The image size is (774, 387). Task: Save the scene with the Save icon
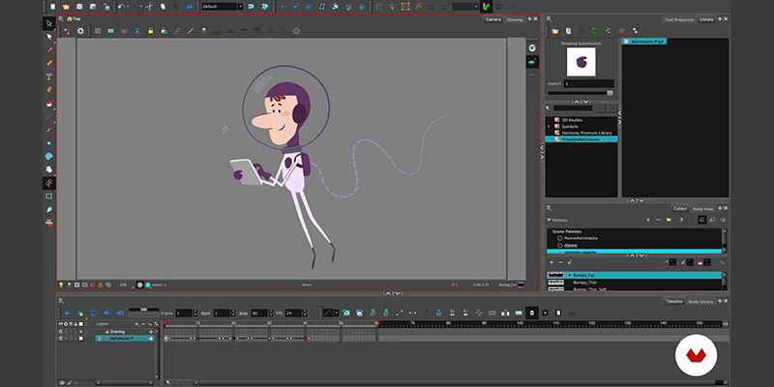pyautogui.click(x=79, y=7)
